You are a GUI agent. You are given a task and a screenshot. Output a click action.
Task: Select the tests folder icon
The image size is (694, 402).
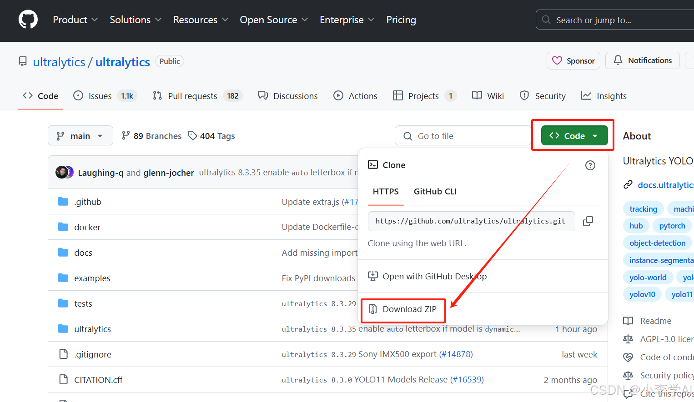click(x=63, y=303)
